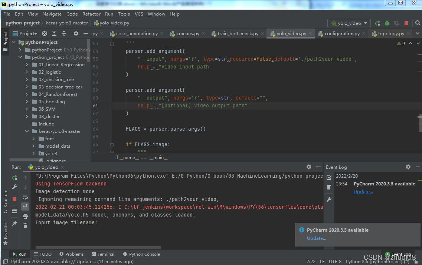
Task: Open Search Everywhere magnifier icon
Action: [418, 23]
